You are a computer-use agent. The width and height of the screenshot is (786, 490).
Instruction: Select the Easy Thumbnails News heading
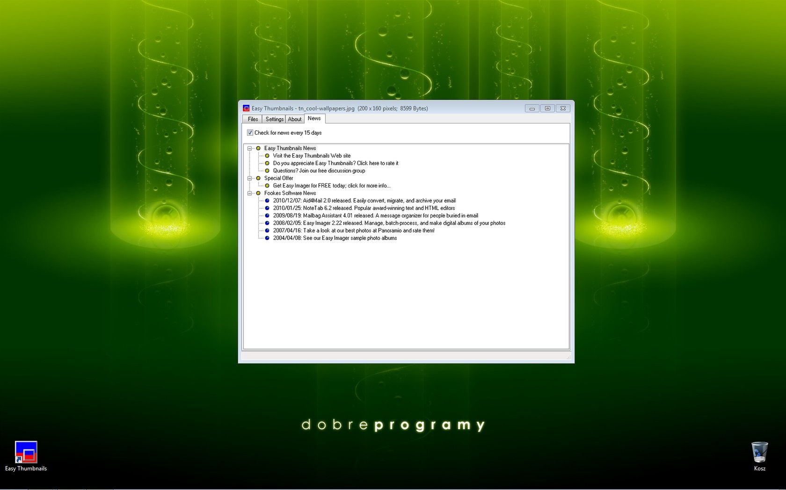(x=290, y=148)
